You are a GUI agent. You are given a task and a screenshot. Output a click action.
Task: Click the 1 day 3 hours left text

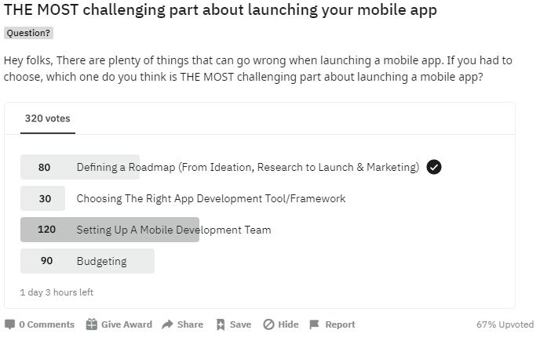pyautogui.click(x=57, y=292)
